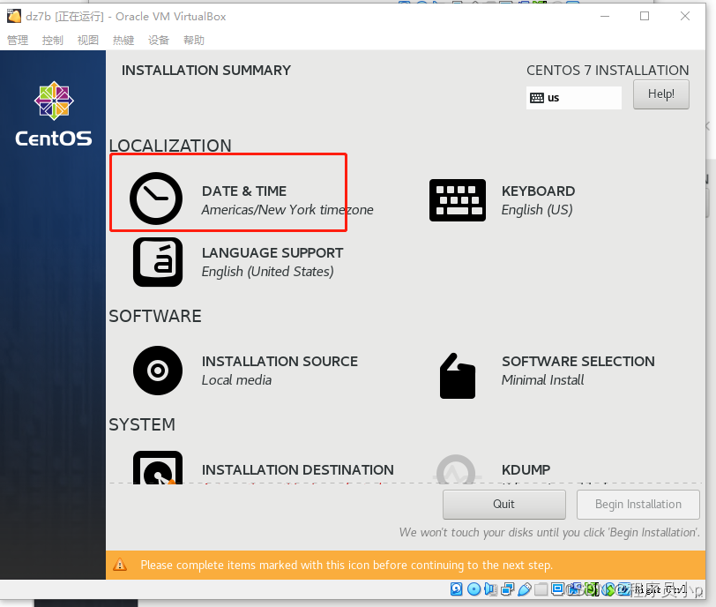
Task: Close the VirtualBox window
Action: [x=685, y=17]
